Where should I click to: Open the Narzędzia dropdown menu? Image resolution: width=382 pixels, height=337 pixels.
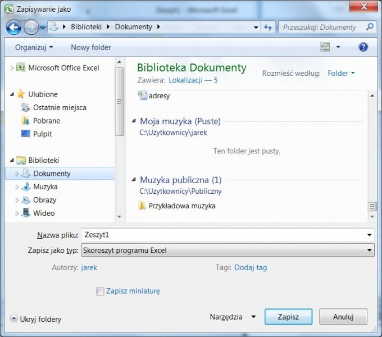(x=233, y=317)
